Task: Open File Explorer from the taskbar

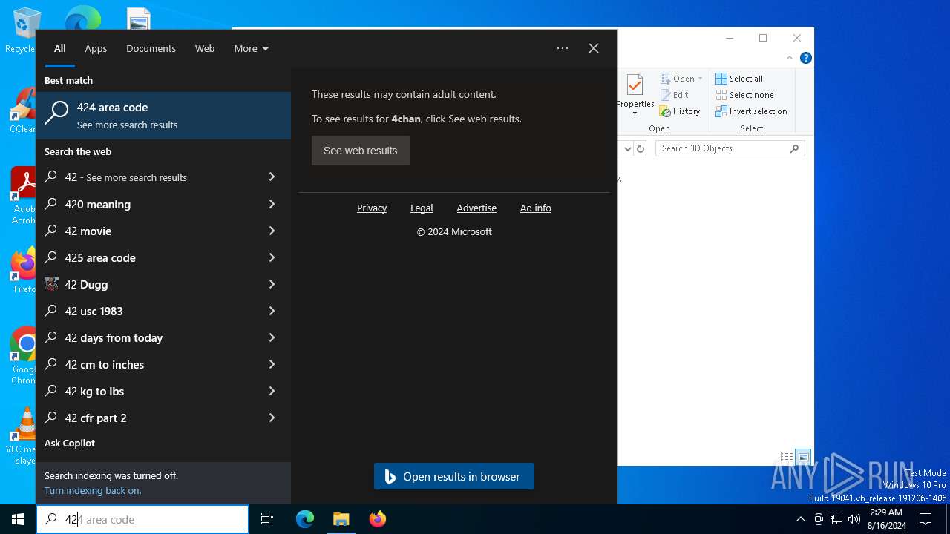Action: pyautogui.click(x=341, y=519)
